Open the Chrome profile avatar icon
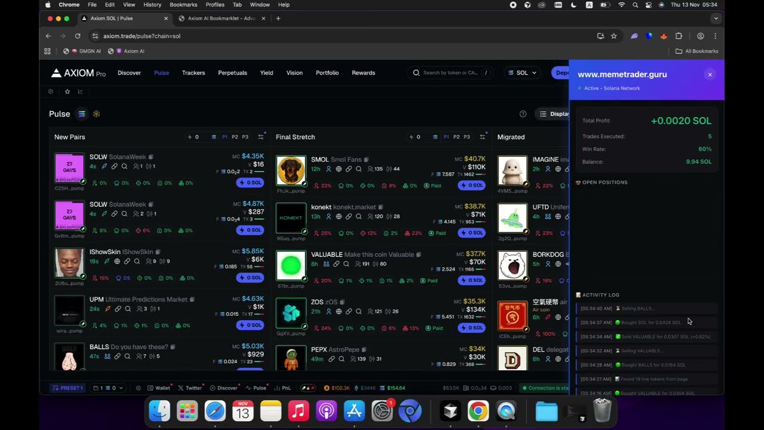The width and height of the screenshot is (764, 430). point(701,36)
